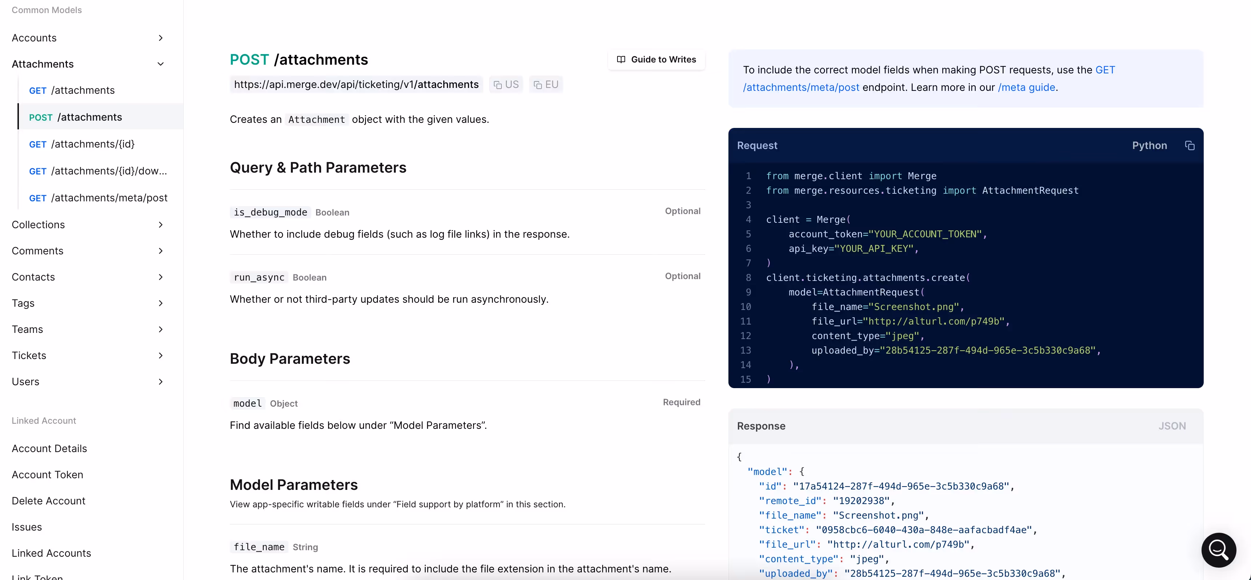
Task: Follow the /meta guide link
Action: (x=1026, y=87)
